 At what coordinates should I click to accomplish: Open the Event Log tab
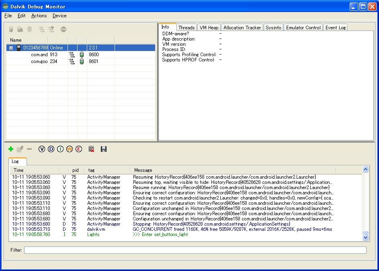click(336, 28)
